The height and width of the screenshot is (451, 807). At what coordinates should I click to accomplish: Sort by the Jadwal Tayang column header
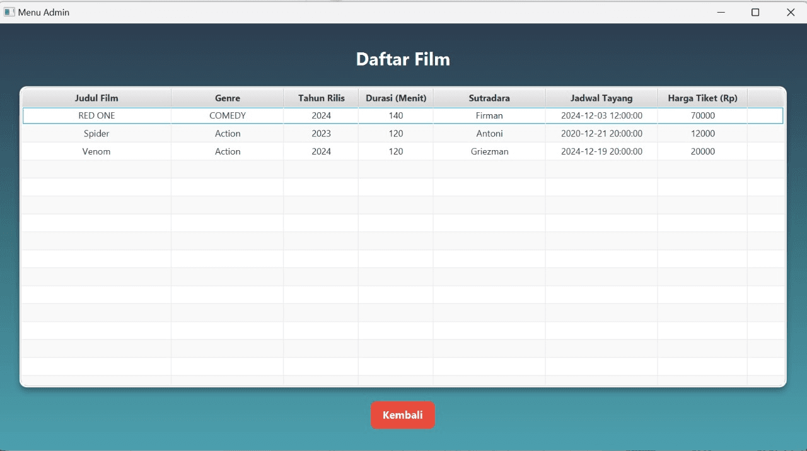pyautogui.click(x=601, y=98)
